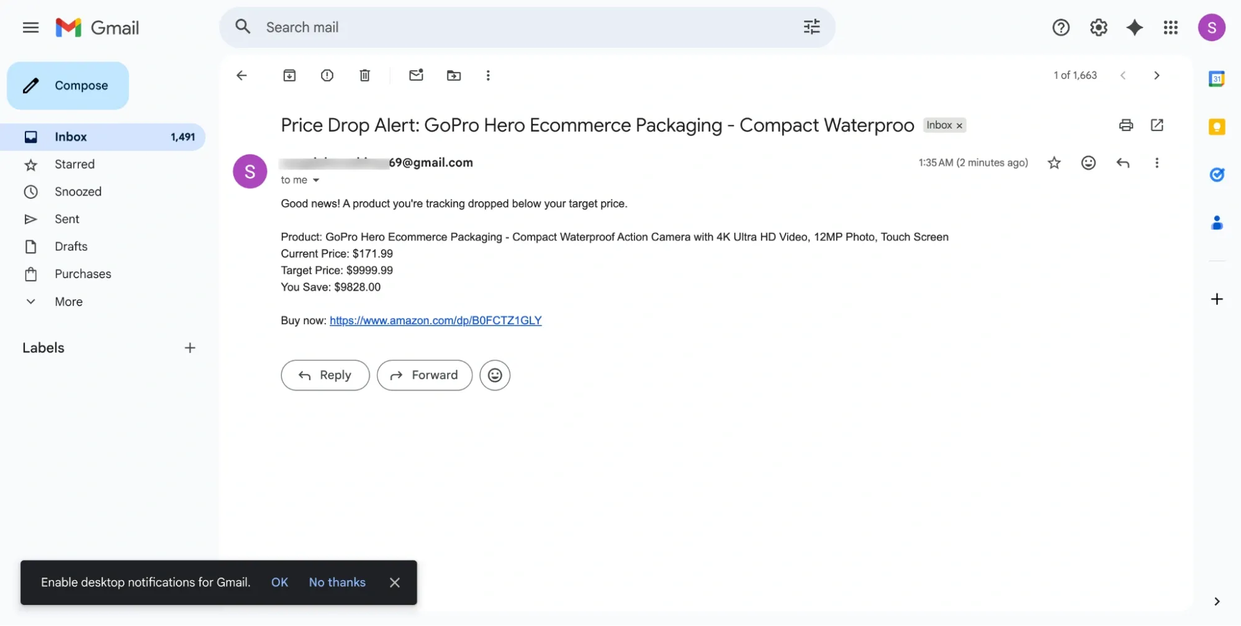This screenshot has width=1241, height=626.
Task: Add an emoji reaction to the message
Action: coord(1088,163)
